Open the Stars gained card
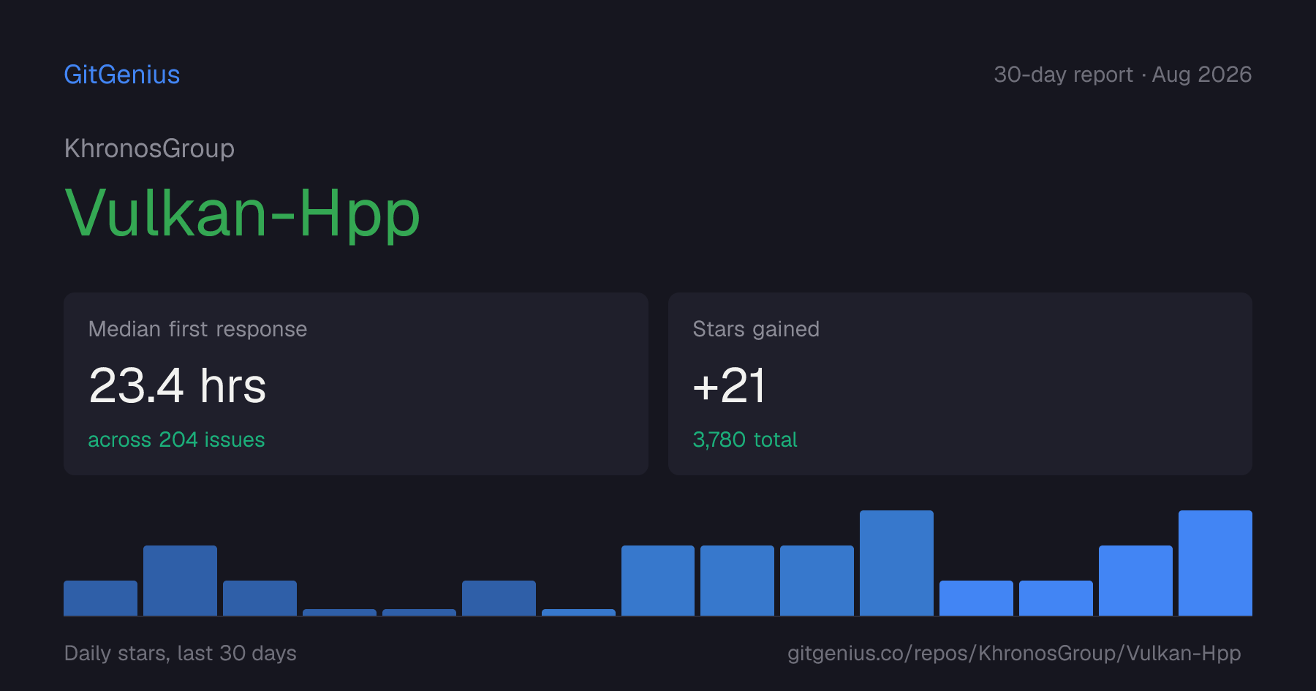The height and width of the screenshot is (691, 1316). (x=960, y=384)
